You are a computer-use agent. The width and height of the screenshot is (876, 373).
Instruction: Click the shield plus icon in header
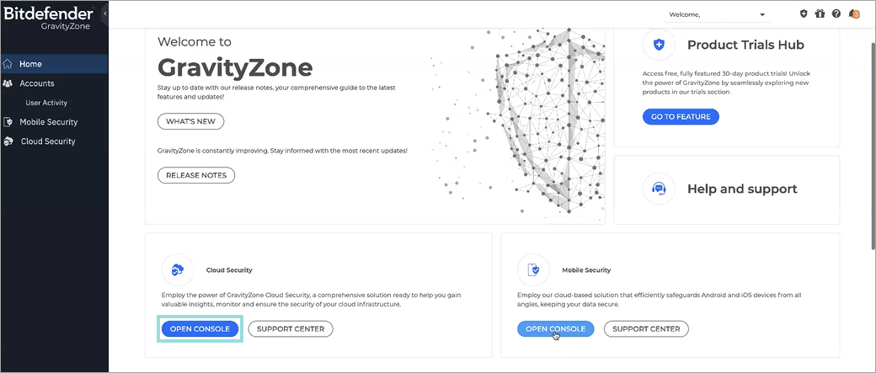(804, 13)
